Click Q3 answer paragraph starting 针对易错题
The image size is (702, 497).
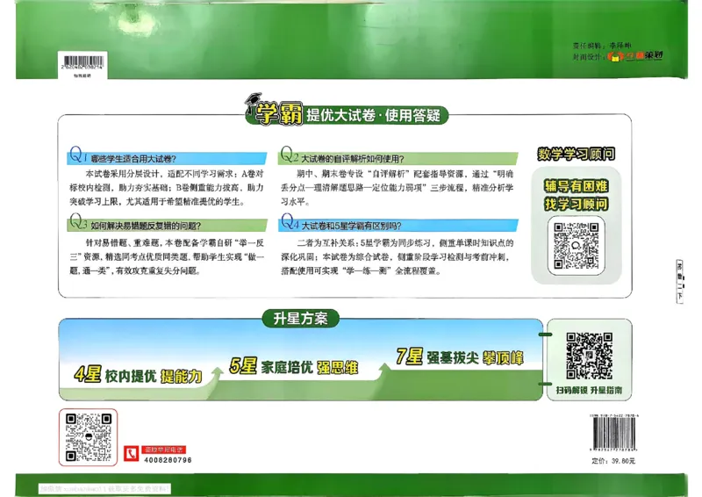tap(167, 256)
